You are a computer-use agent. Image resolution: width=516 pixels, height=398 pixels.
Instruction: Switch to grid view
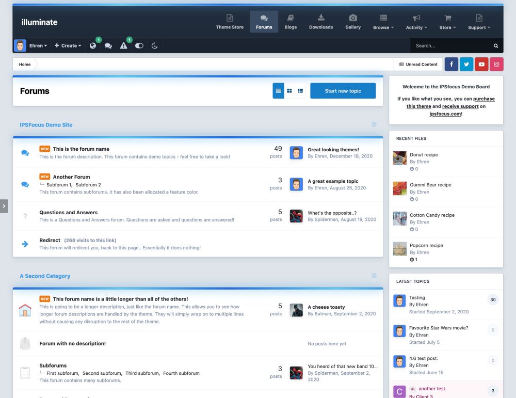[289, 91]
